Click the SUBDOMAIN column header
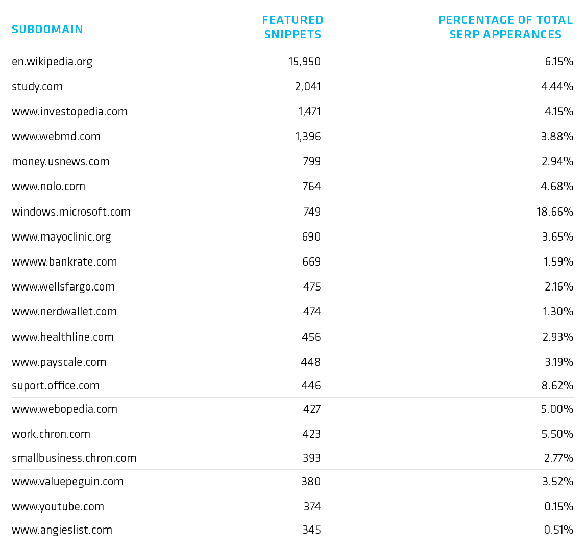Screen dimensions: 586x554 click(x=47, y=29)
